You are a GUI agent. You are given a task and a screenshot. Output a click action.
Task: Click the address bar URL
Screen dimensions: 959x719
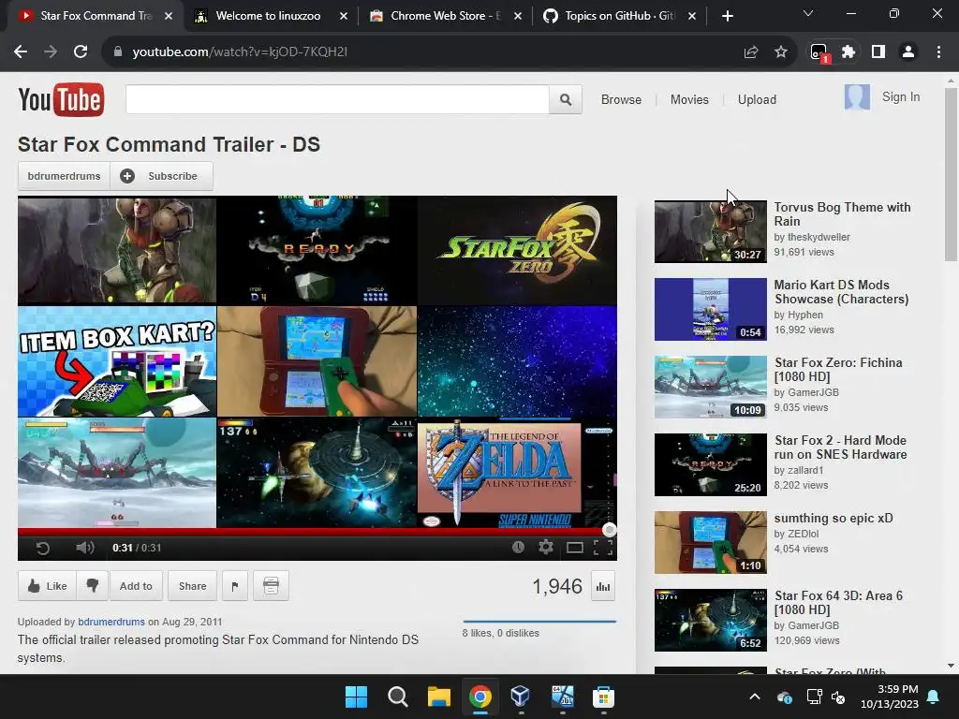tap(239, 52)
